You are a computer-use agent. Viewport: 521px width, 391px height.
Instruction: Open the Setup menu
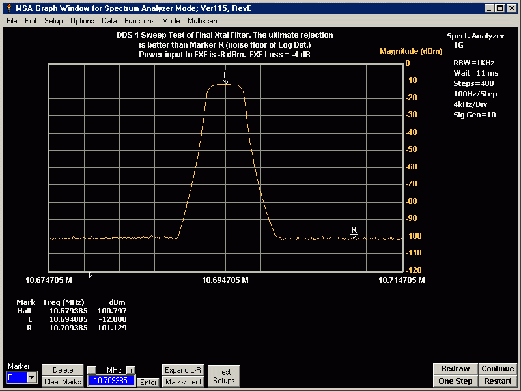click(53, 21)
